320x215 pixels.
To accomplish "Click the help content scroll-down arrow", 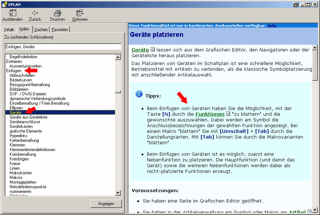I will (315, 210).
